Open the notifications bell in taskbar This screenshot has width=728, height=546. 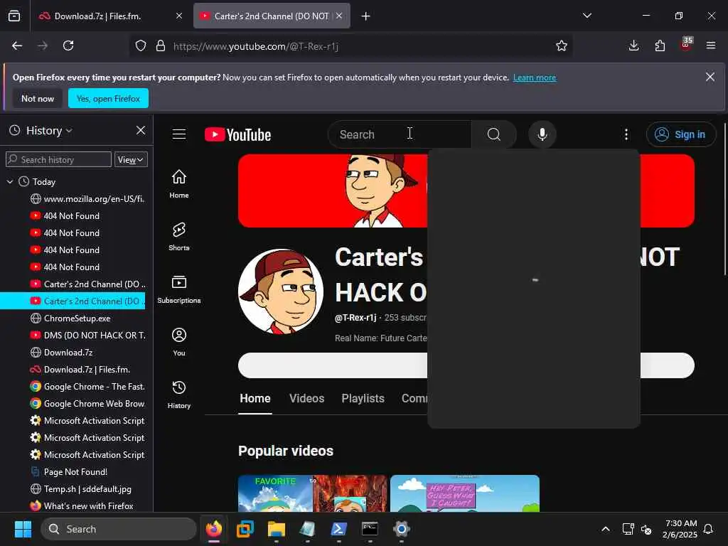click(x=708, y=529)
